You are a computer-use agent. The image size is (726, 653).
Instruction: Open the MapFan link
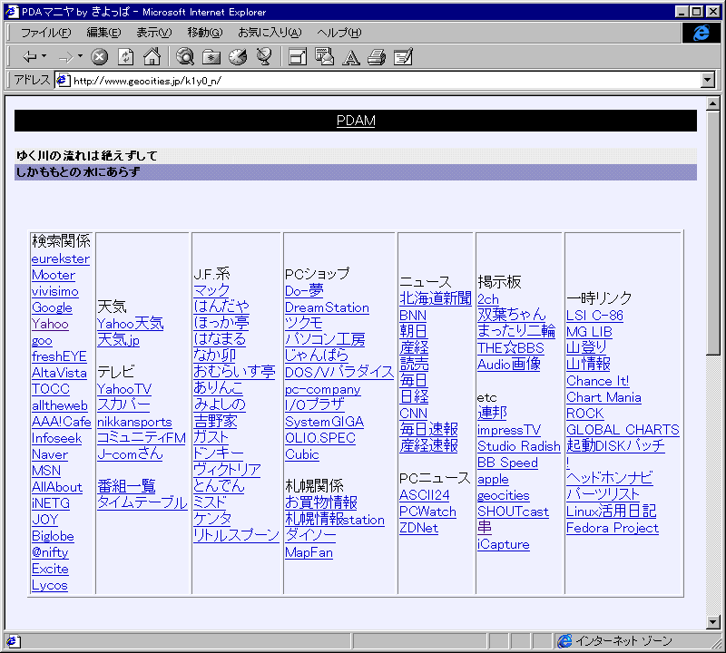coord(309,552)
